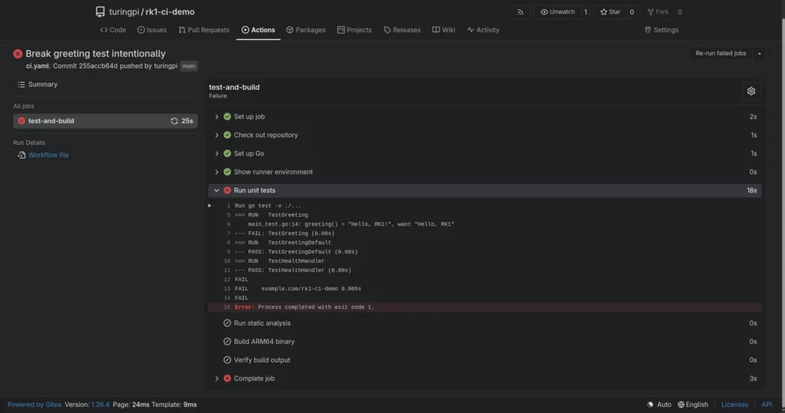The width and height of the screenshot is (785, 413).
Task: Open the Packages tab
Action: pos(305,30)
